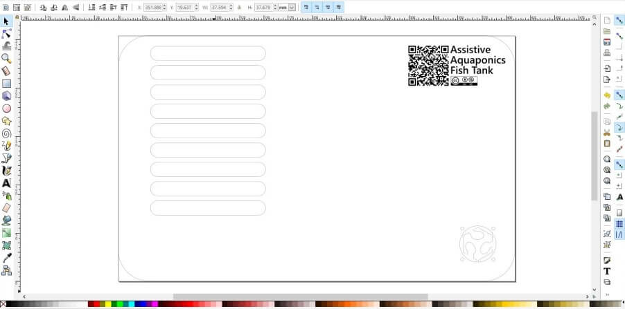The width and height of the screenshot is (625, 309).
Task: Select the Node editing tool
Action: pyautogui.click(x=7, y=33)
